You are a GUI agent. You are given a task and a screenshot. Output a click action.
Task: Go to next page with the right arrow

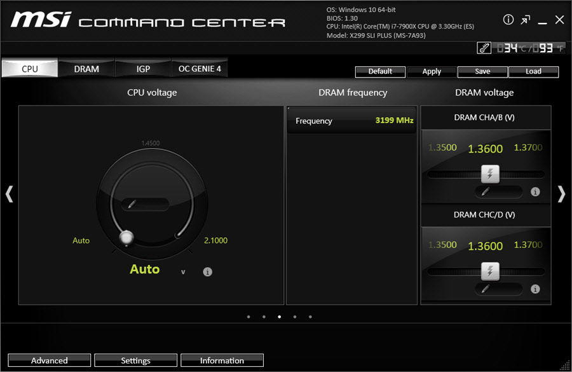(x=561, y=194)
